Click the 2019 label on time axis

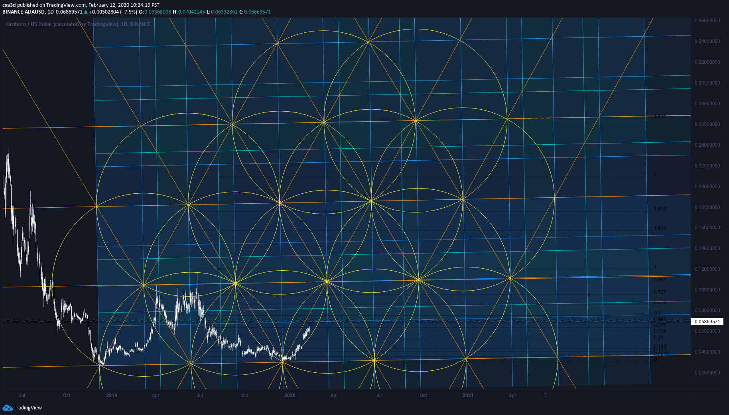pos(112,395)
